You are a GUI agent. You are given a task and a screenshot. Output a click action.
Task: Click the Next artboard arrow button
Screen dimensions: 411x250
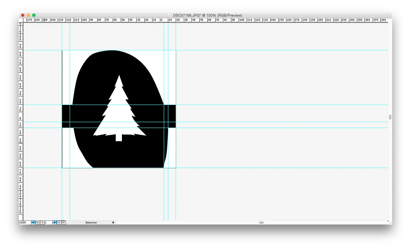point(59,222)
